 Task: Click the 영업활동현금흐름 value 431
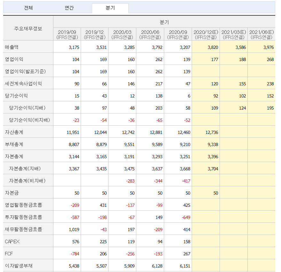[x=103, y=205]
